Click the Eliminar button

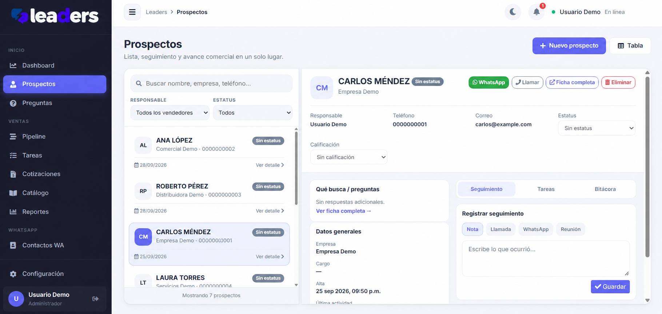(618, 82)
